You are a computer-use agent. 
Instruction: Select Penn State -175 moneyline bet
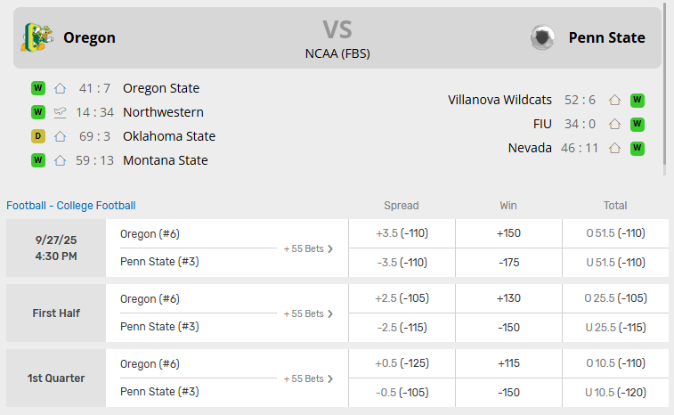508,262
